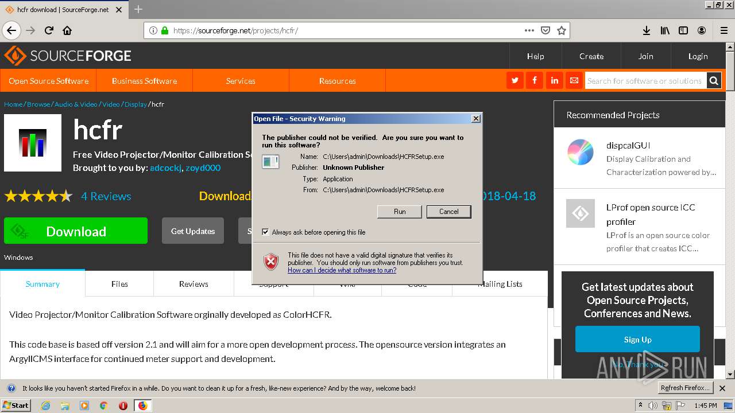735x413 pixels.
Task: Click SourceForge Twitter share icon
Action: pos(515,80)
